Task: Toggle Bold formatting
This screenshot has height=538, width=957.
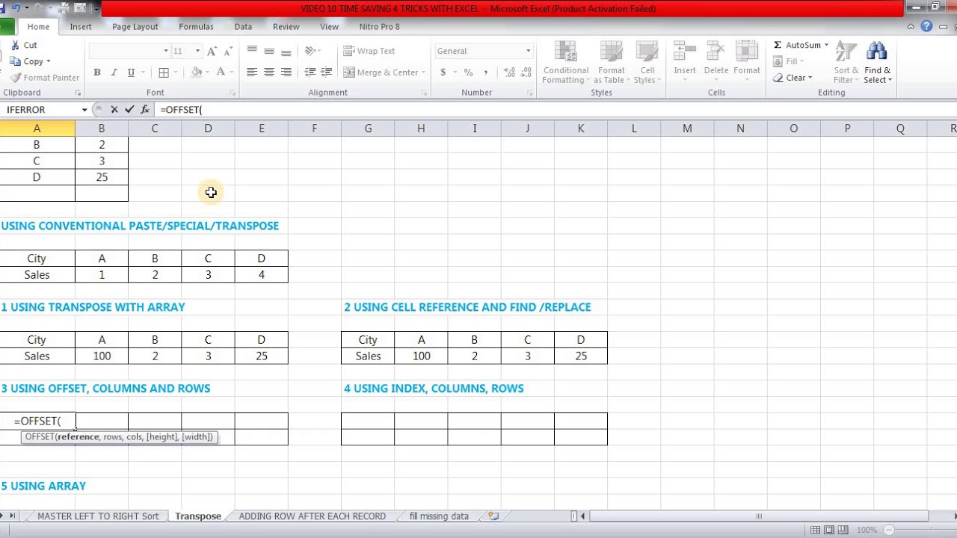Action: click(x=96, y=72)
